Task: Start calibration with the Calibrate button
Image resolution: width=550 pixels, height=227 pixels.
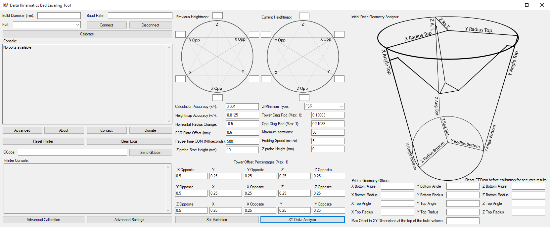Action: [x=87, y=34]
